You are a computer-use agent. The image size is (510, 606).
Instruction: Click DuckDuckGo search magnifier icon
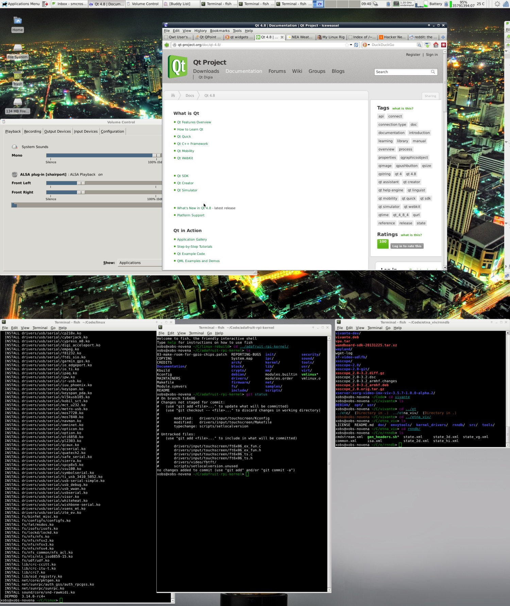point(419,45)
